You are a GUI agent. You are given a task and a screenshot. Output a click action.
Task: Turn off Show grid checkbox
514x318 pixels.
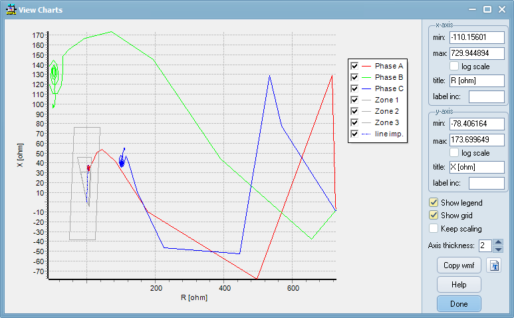click(x=434, y=215)
